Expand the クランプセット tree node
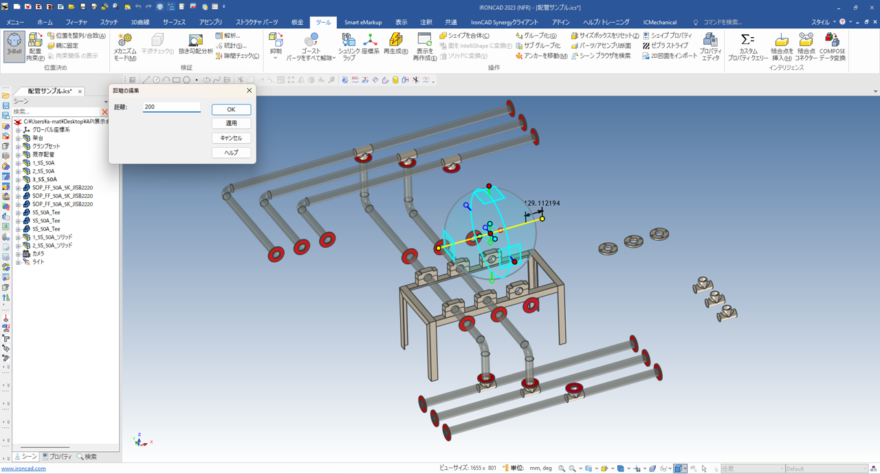This screenshot has width=880, height=474. (x=19, y=147)
